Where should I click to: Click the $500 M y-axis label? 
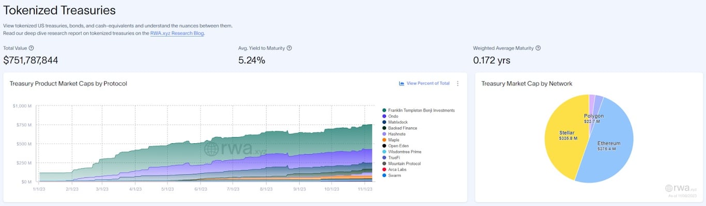click(24, 144)
